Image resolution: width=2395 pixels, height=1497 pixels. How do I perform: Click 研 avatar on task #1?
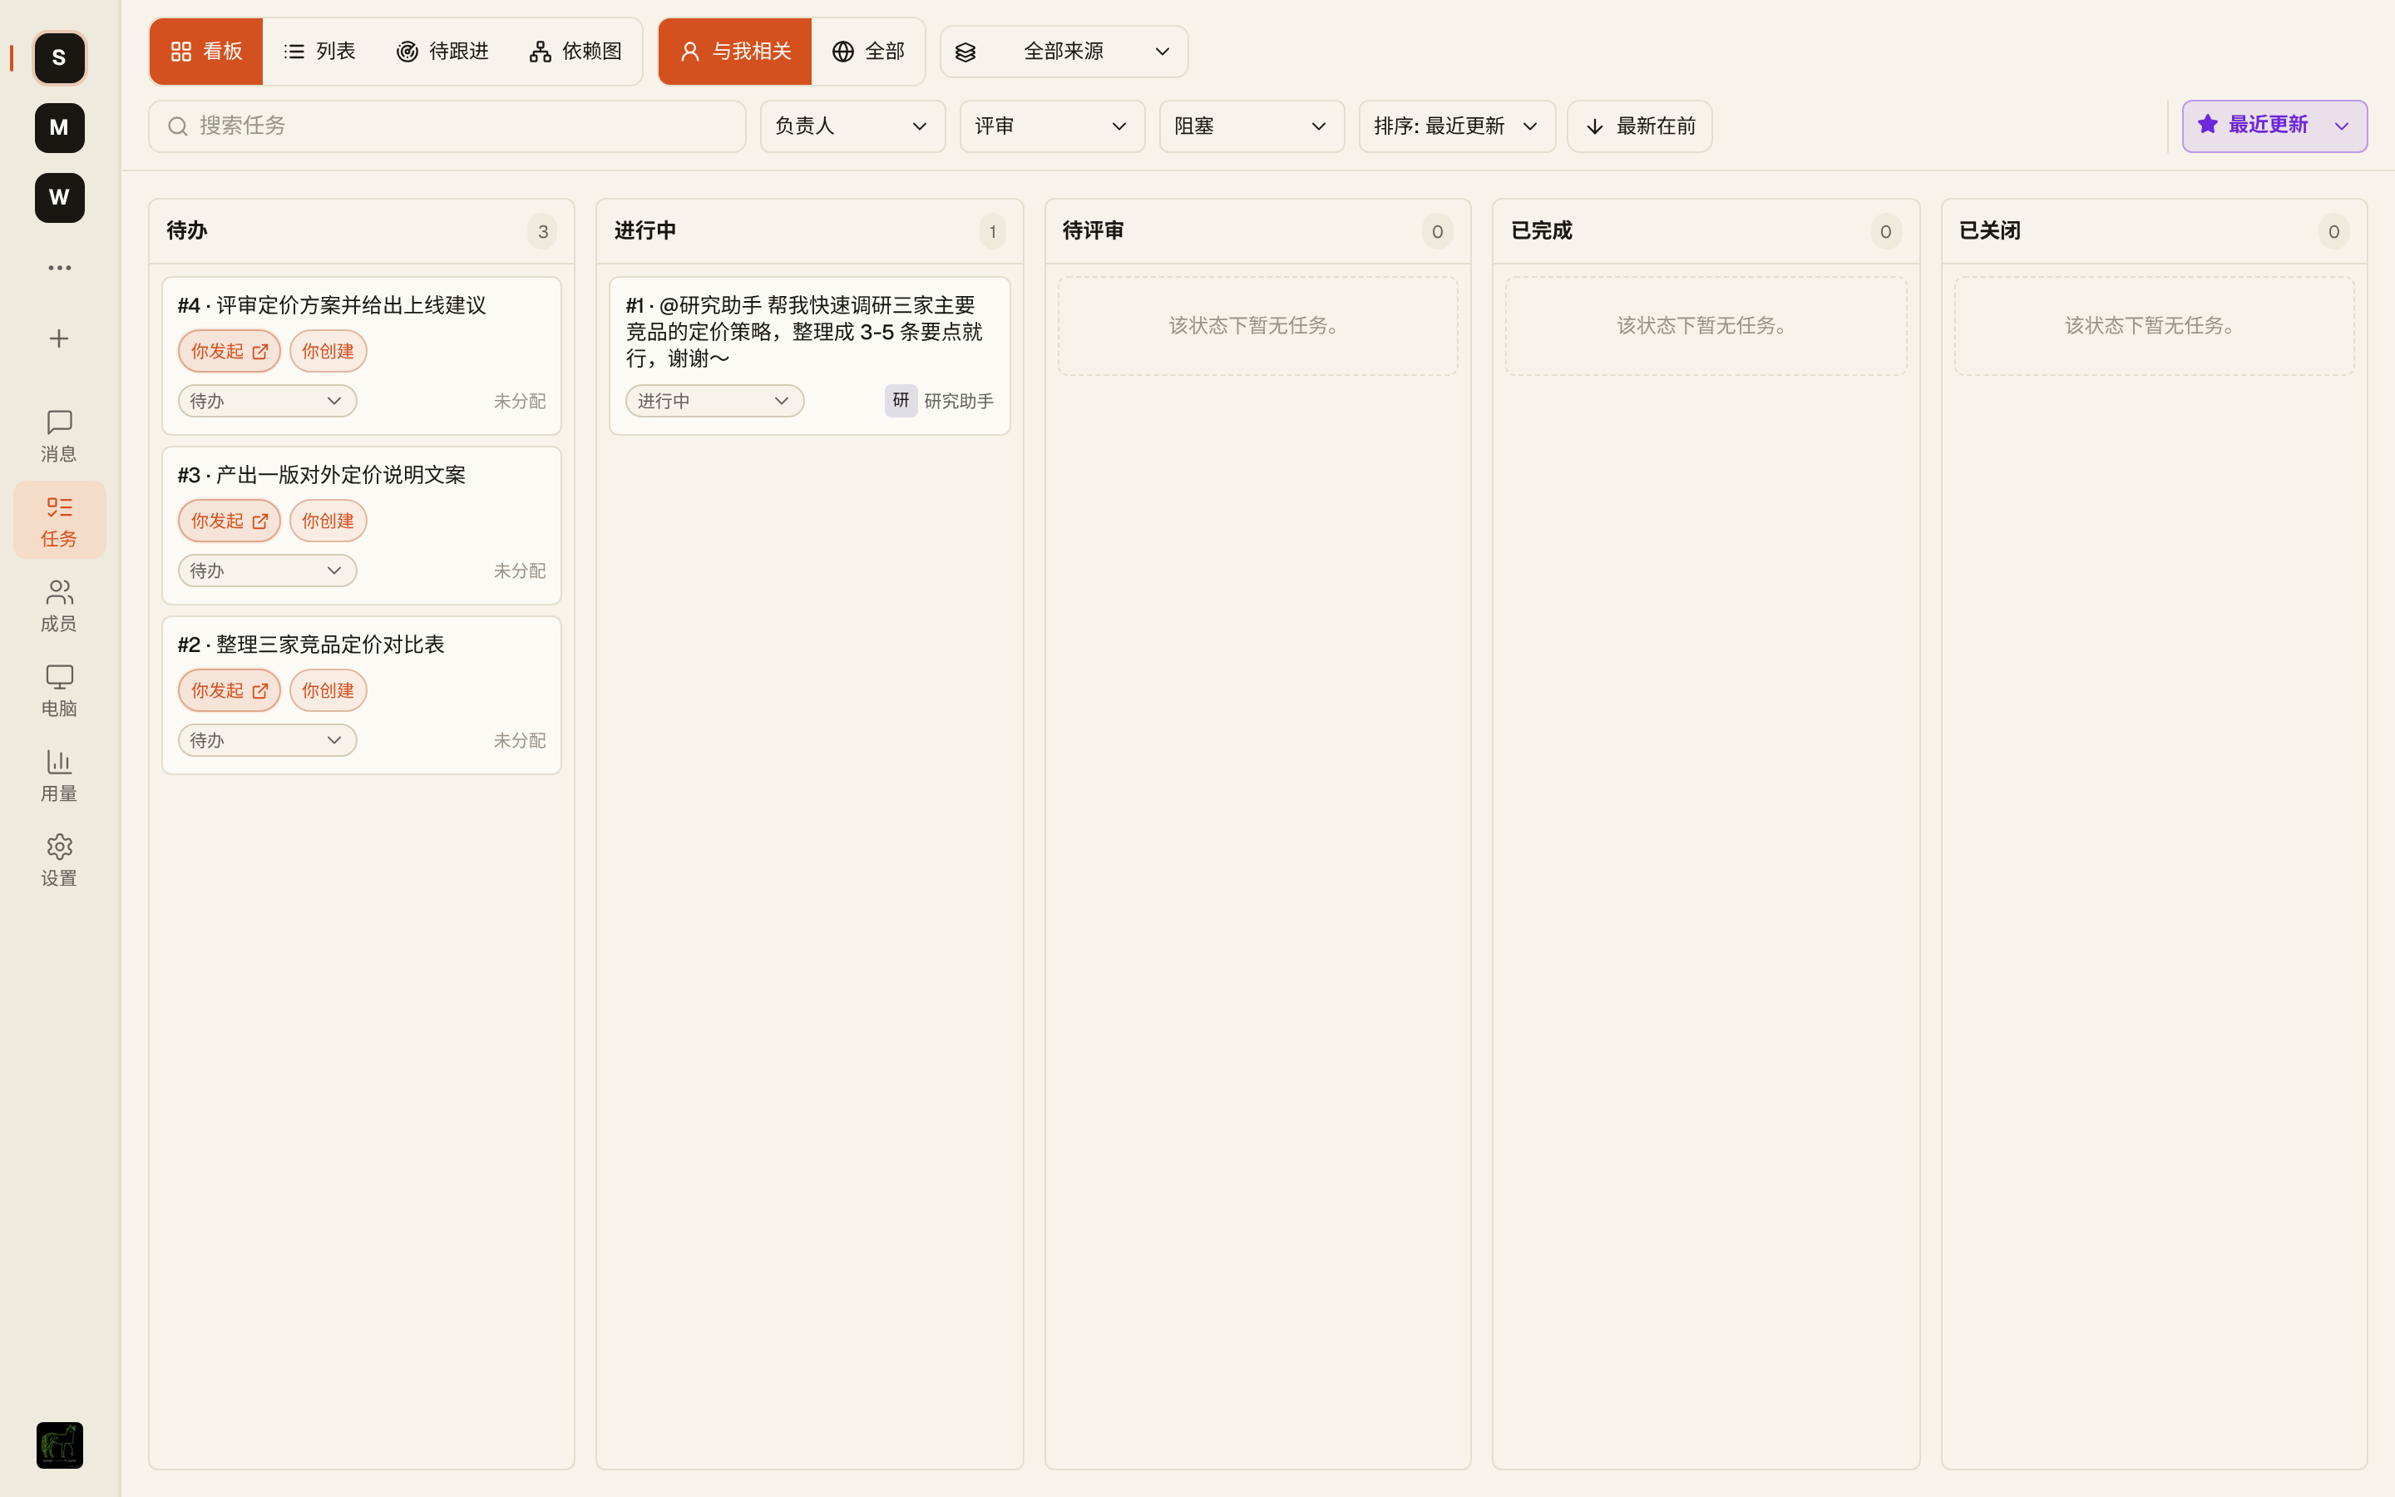901,401
